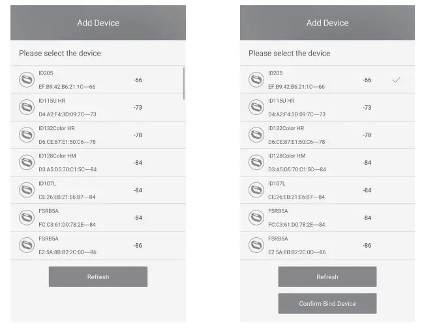Click the -66 signal value in left screen

[138, 80]
